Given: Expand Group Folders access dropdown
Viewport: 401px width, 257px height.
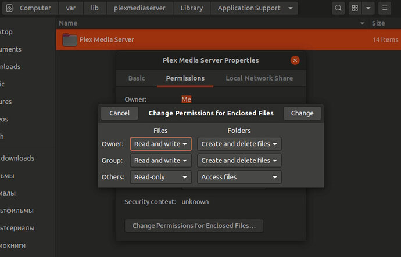Looking at the screenshot, I should [x=239, y=160].
